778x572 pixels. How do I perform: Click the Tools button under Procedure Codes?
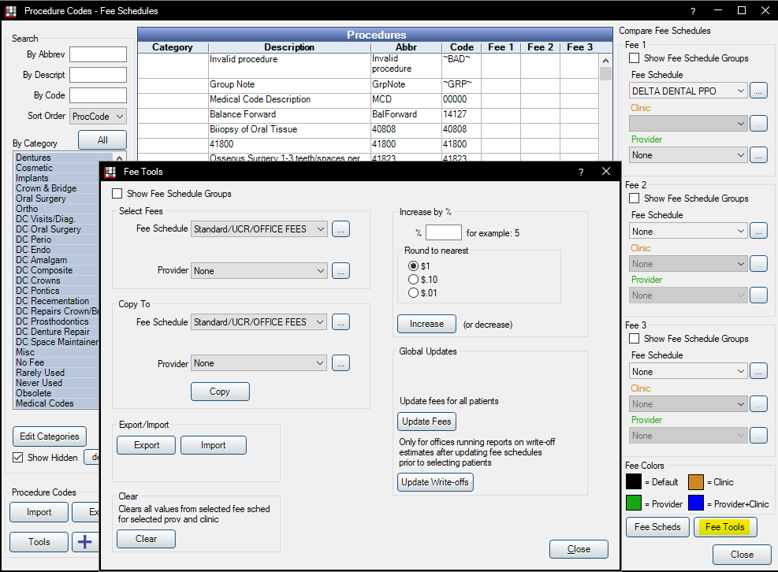coord(39,542)
